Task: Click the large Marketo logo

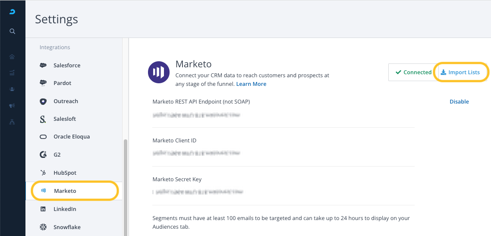Action: click(x=159, y=72)
